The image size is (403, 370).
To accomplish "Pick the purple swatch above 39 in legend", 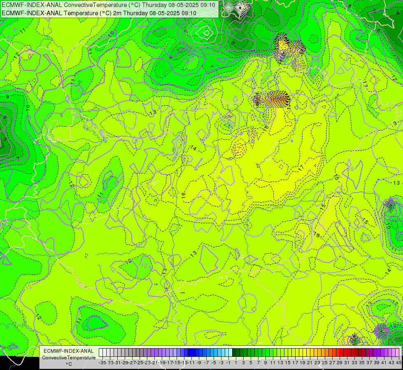I will point(375,353).
